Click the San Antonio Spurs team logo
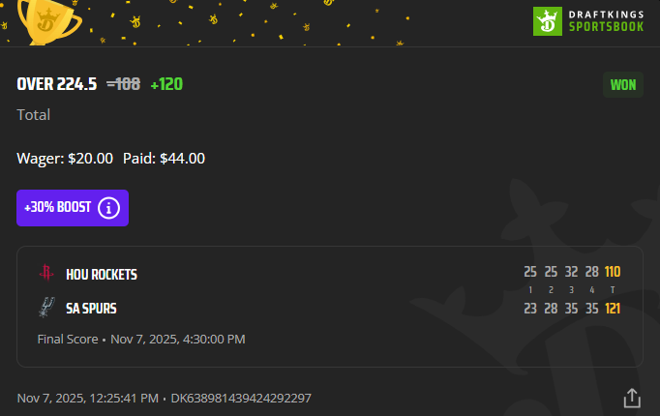 pos(45,308)
